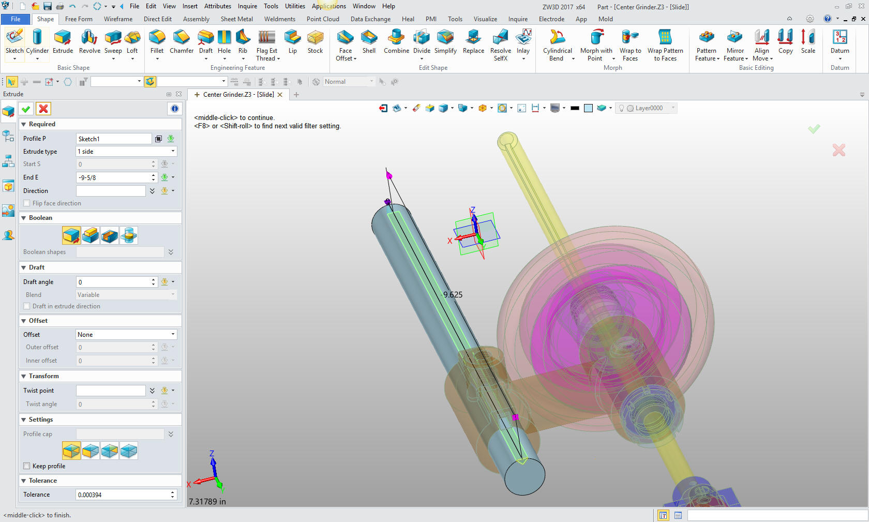Screen dimensions: 869x522
Task: Open the Utilities menu
Action: point(295,6)
